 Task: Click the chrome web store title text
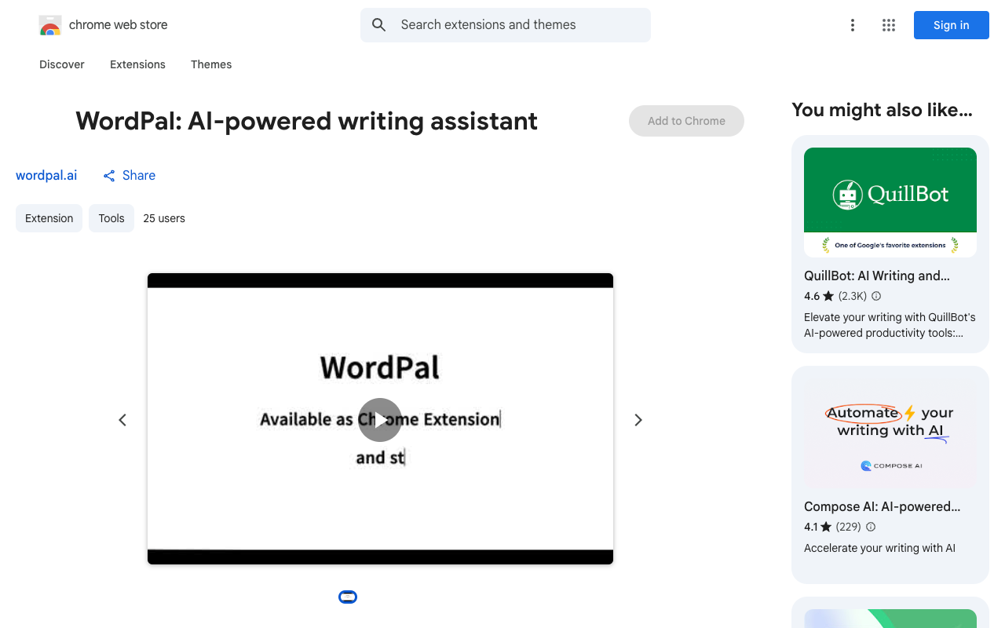[x=119, y=25]
